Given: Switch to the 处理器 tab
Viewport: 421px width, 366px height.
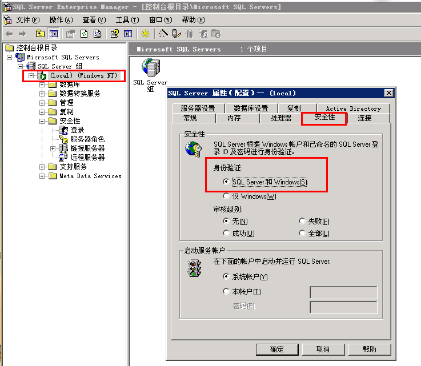Looking at the screenshot, I should point(281,118).
